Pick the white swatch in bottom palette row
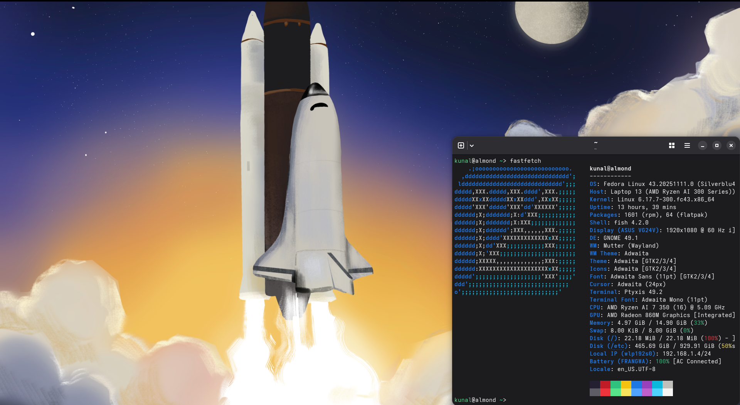Viewport: 740px width, 405px height. [x=668, y=392]
